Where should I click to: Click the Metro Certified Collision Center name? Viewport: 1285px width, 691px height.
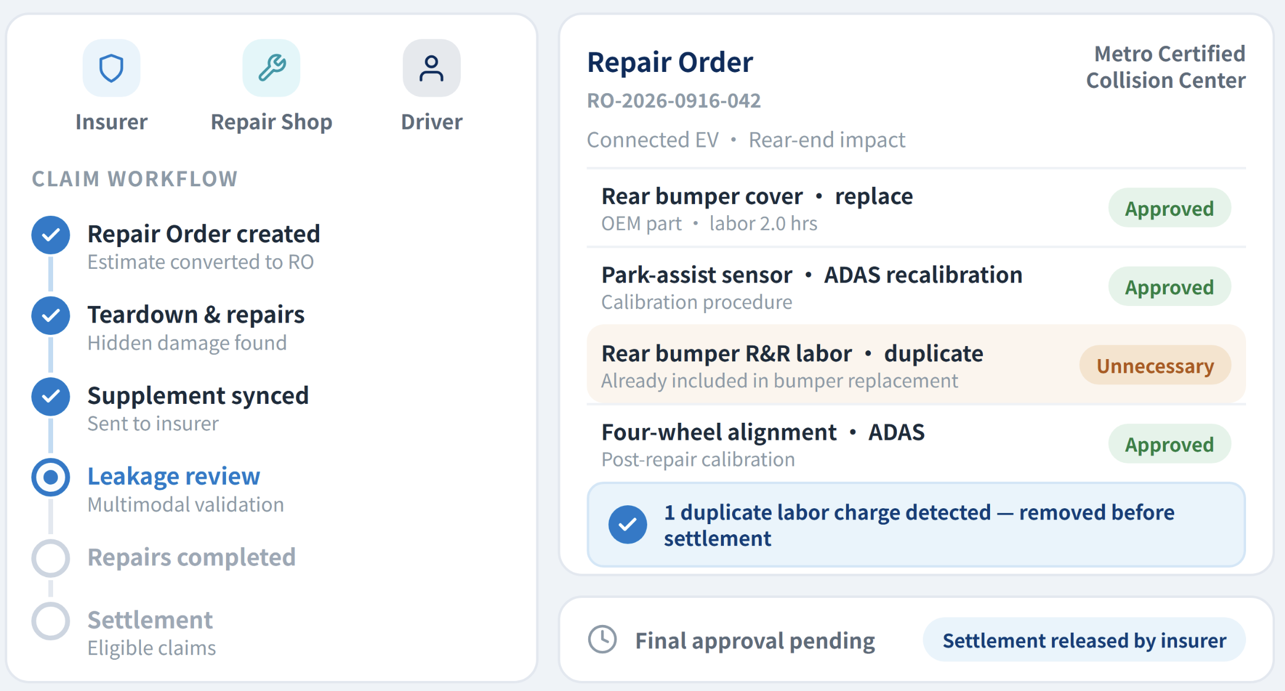1166,67
